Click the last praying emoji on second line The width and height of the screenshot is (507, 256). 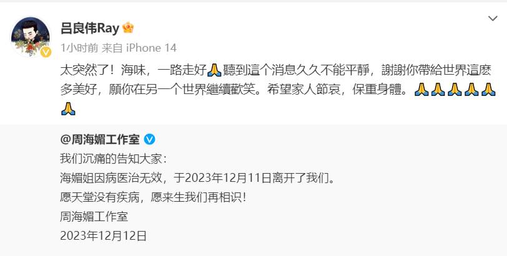488,89
